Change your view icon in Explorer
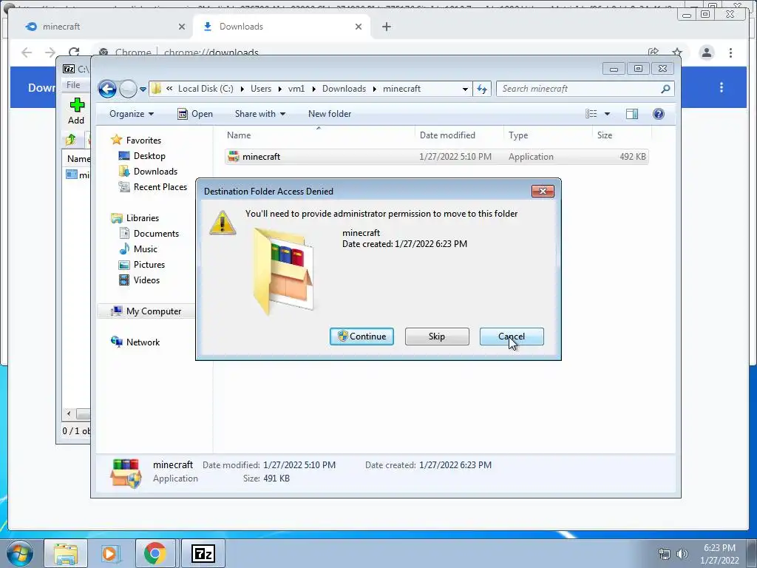 click(x=591, y=114)
